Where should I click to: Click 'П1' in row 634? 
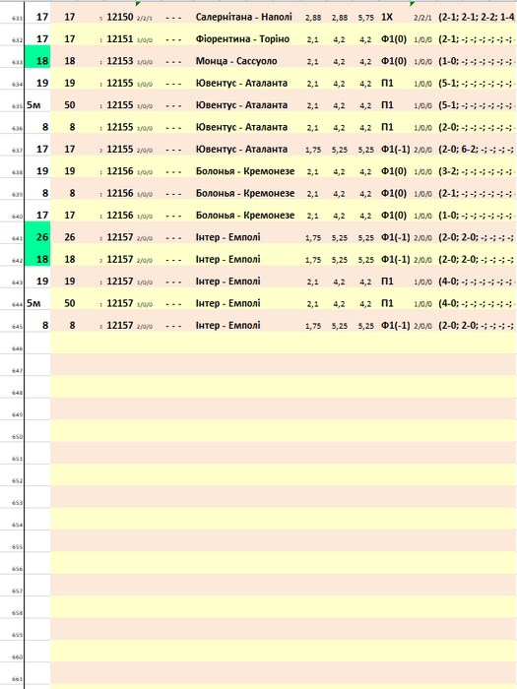[x=387, y=83]
